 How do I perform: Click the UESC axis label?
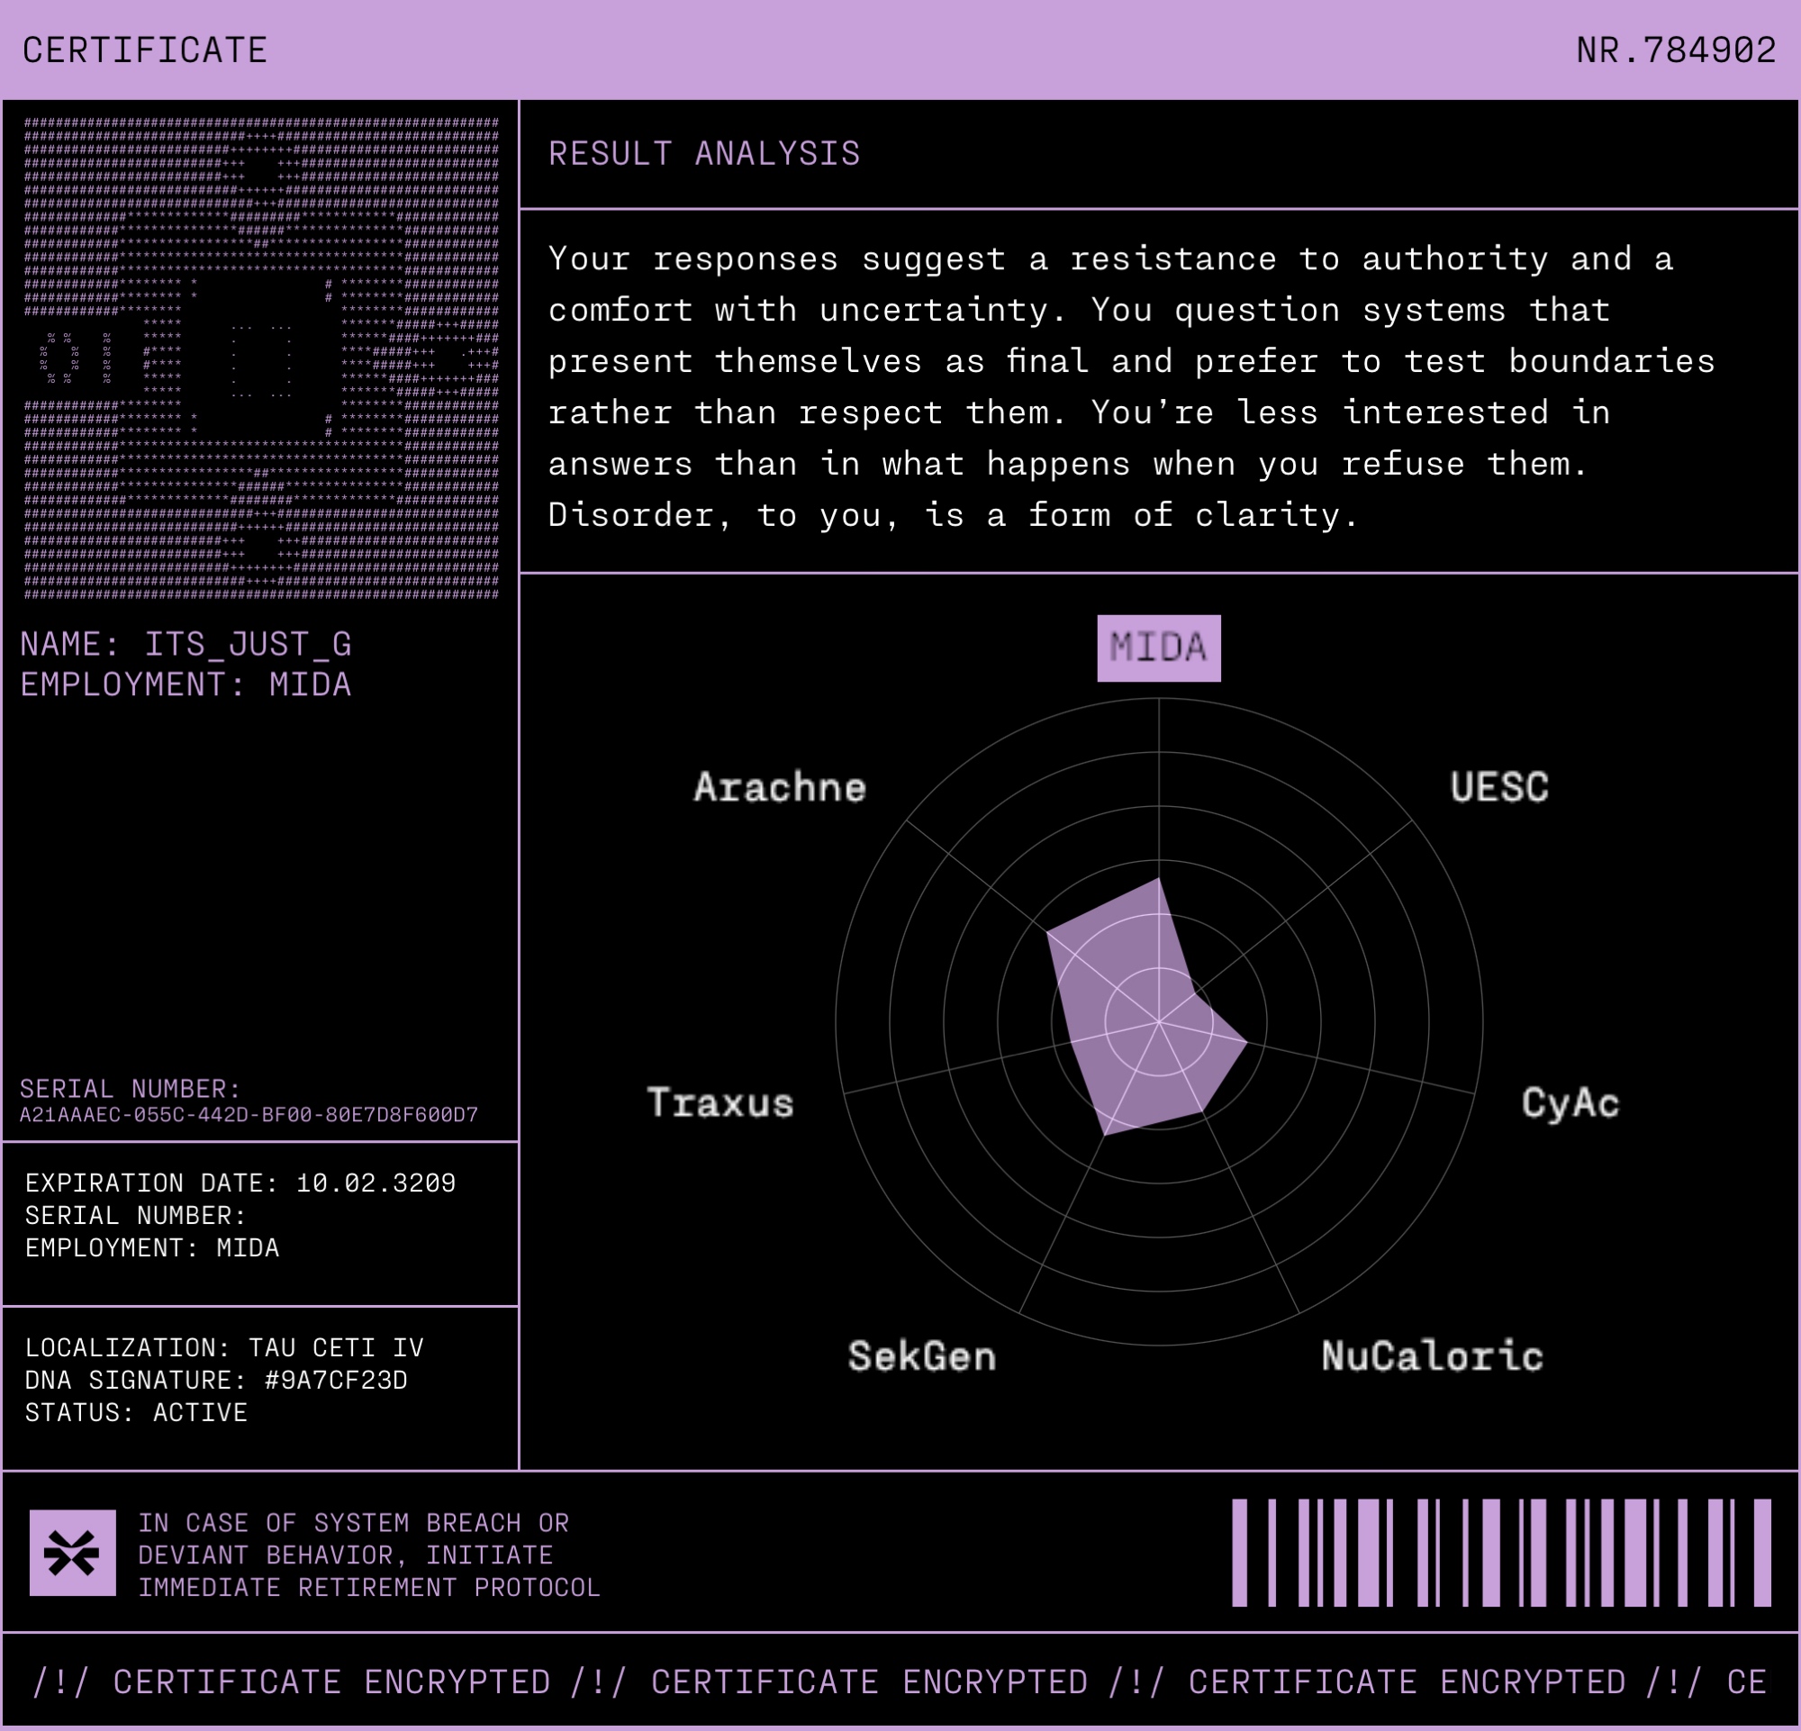coord(1498,787)
